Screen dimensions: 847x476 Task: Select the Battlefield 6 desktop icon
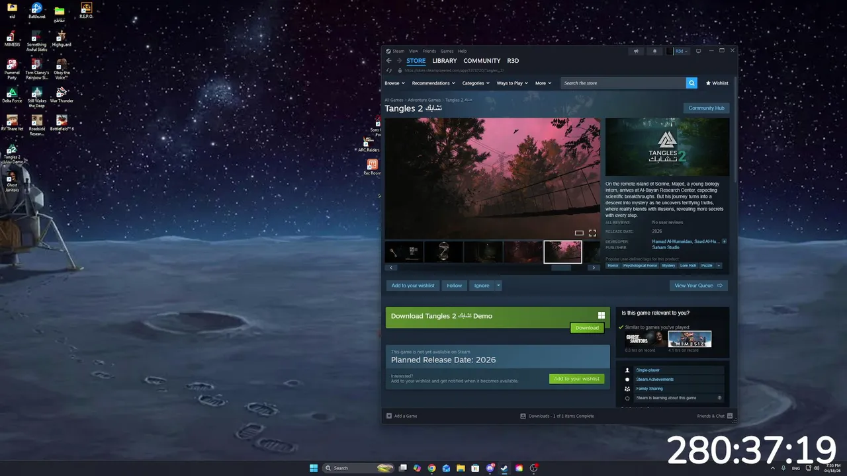[62, 123]
